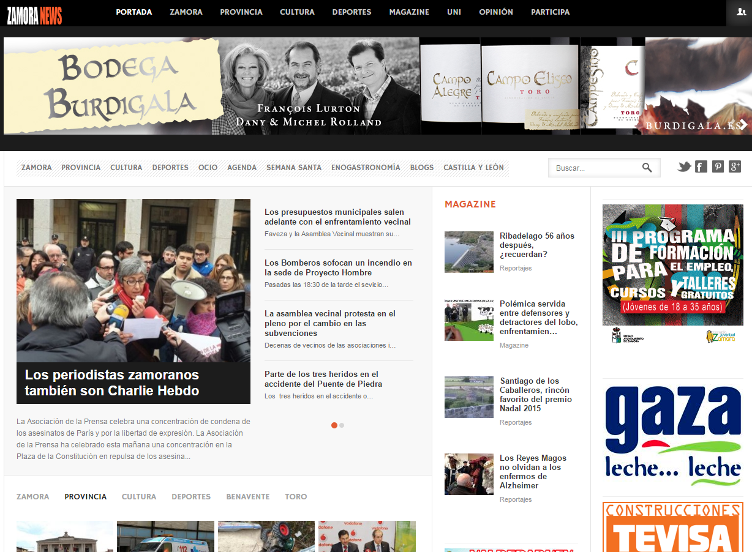The width and height of the screenshot is (752, 552).
Task: Go to CASTILLA Y LEÓN in secondary navigation
Action: tap(474, 168)
